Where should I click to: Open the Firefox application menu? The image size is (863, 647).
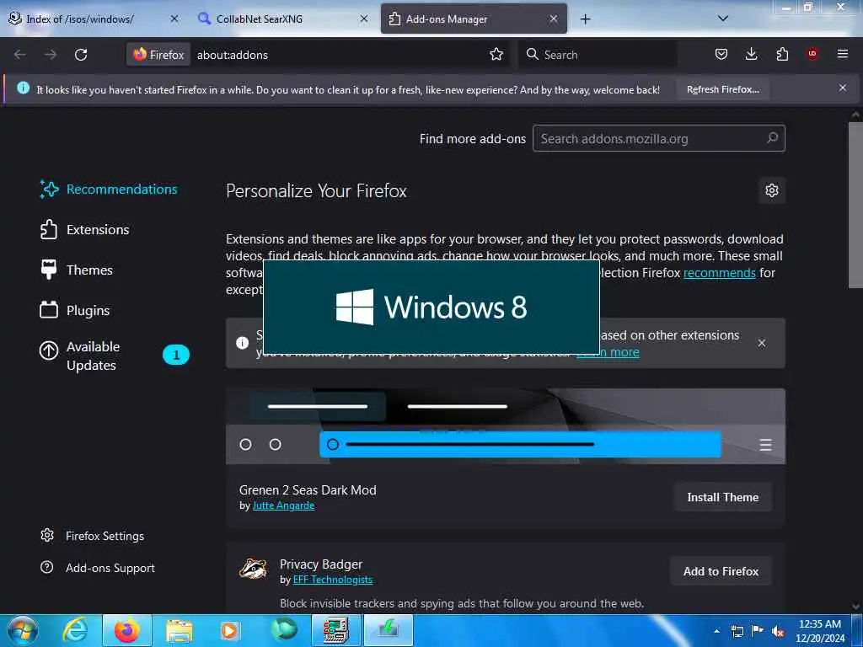tap(843, 54)
